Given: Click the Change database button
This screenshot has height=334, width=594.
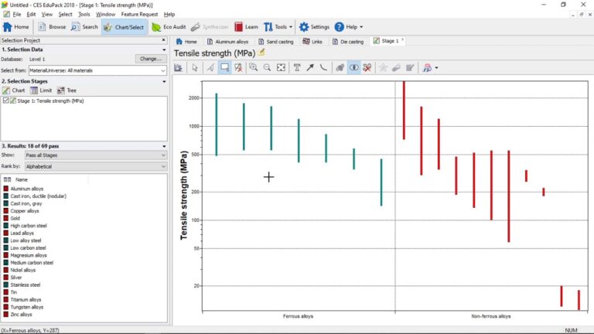Looking at the screenshot, I should tap(150, 59).
